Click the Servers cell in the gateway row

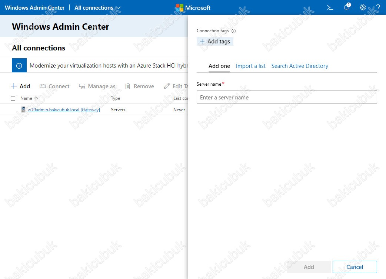tap(118, 110)
